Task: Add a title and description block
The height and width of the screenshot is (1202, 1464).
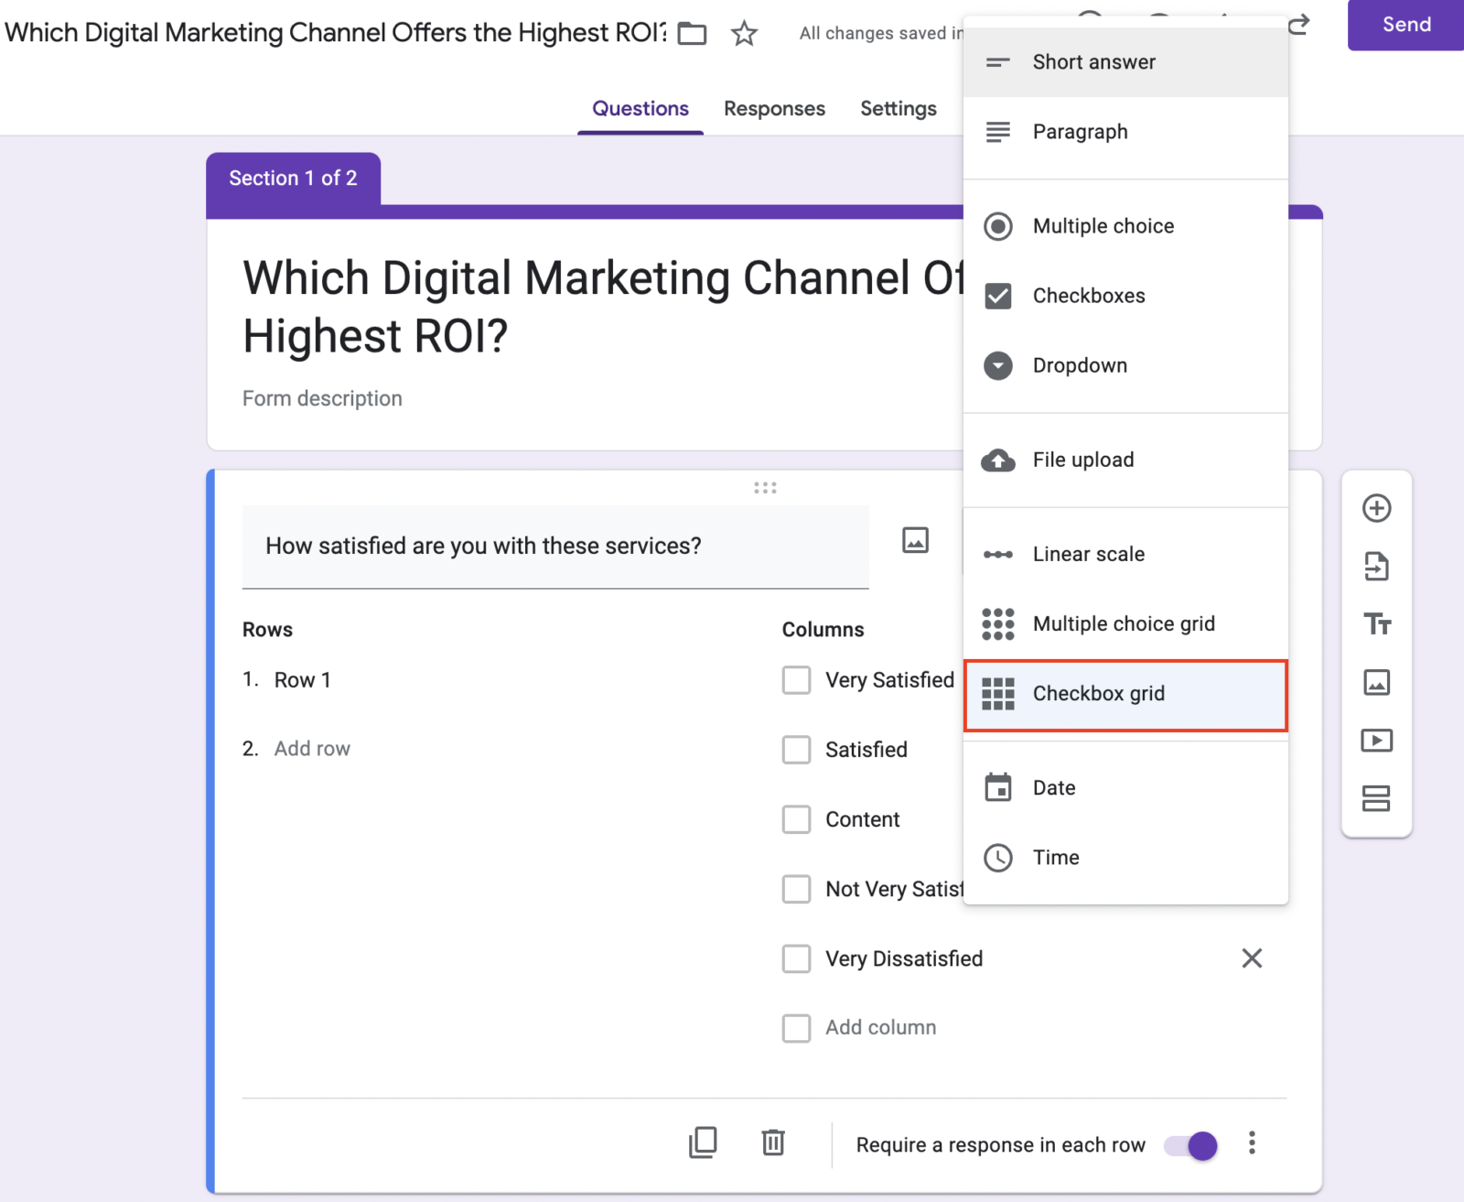Action: pos(1376,624)
